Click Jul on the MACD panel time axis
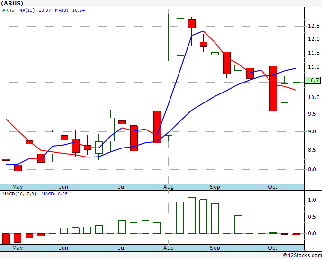This screenshot has width=322, height=259. click(x=122, y=248)
